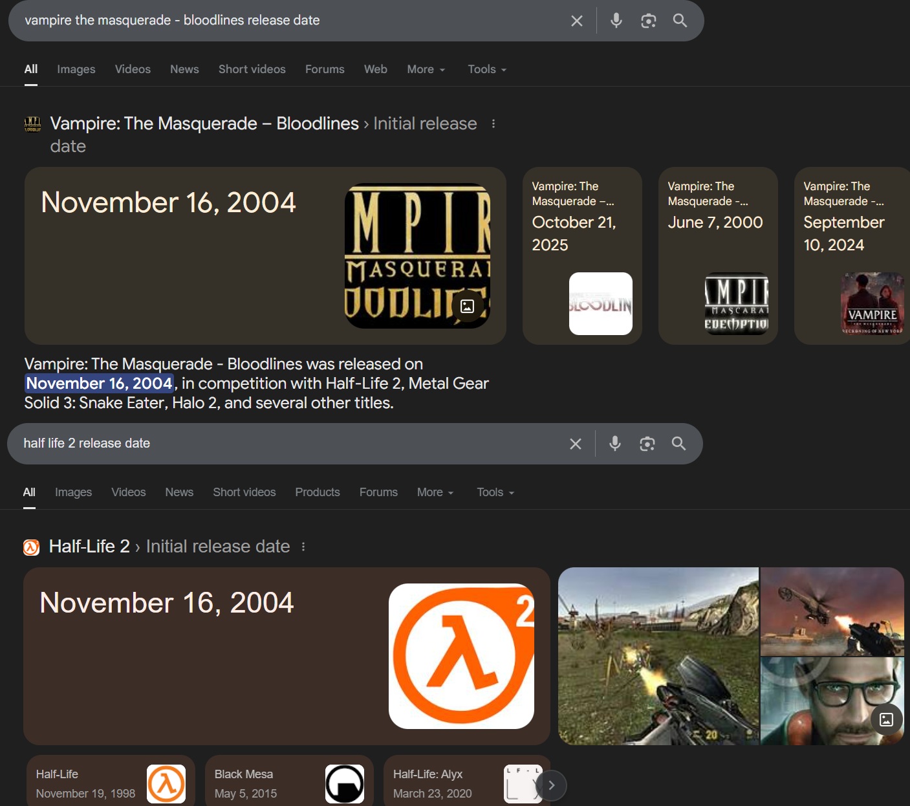910x806 pixels.
Task: Click the Half-Life 2 lambda favicon beside heading
Action: (x=31, y=547)
